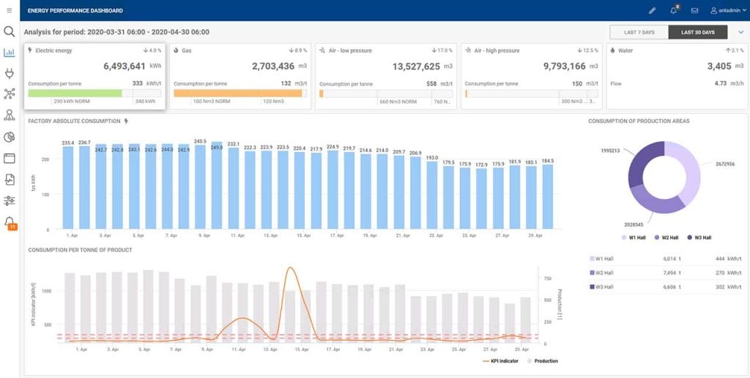Screen dimensions: 750x378
Task: Click the Air - low pressure wind icon
Action: (x=322, y=50)
